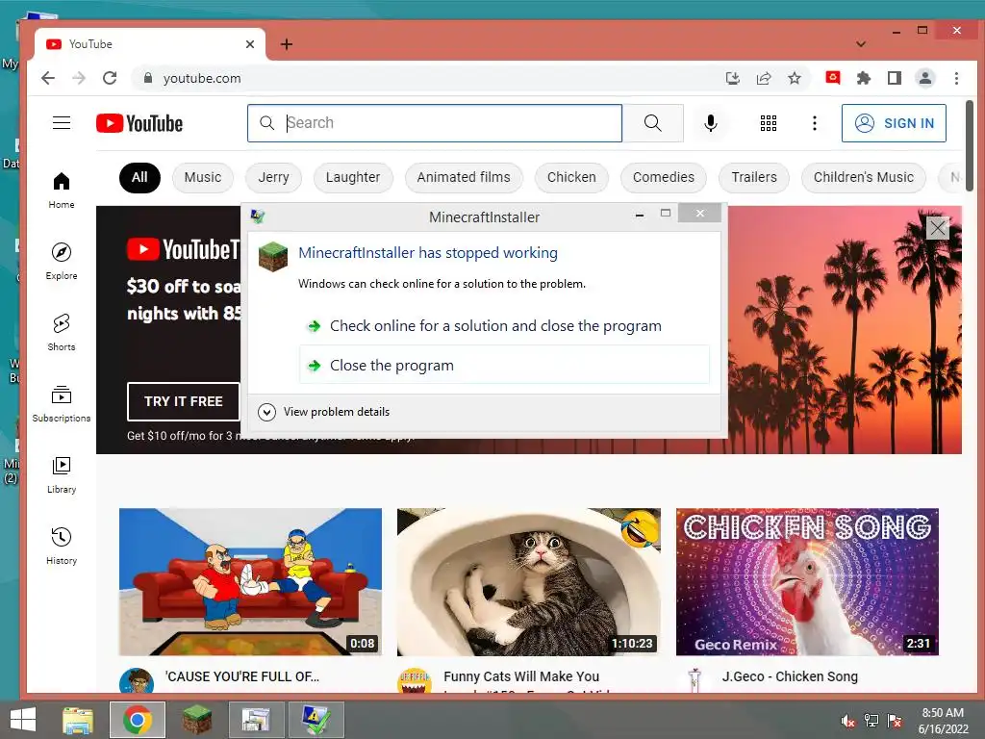Open the Action Center flag tray icon
Viewport: 985px width, 739px height.
coord(895,721)
